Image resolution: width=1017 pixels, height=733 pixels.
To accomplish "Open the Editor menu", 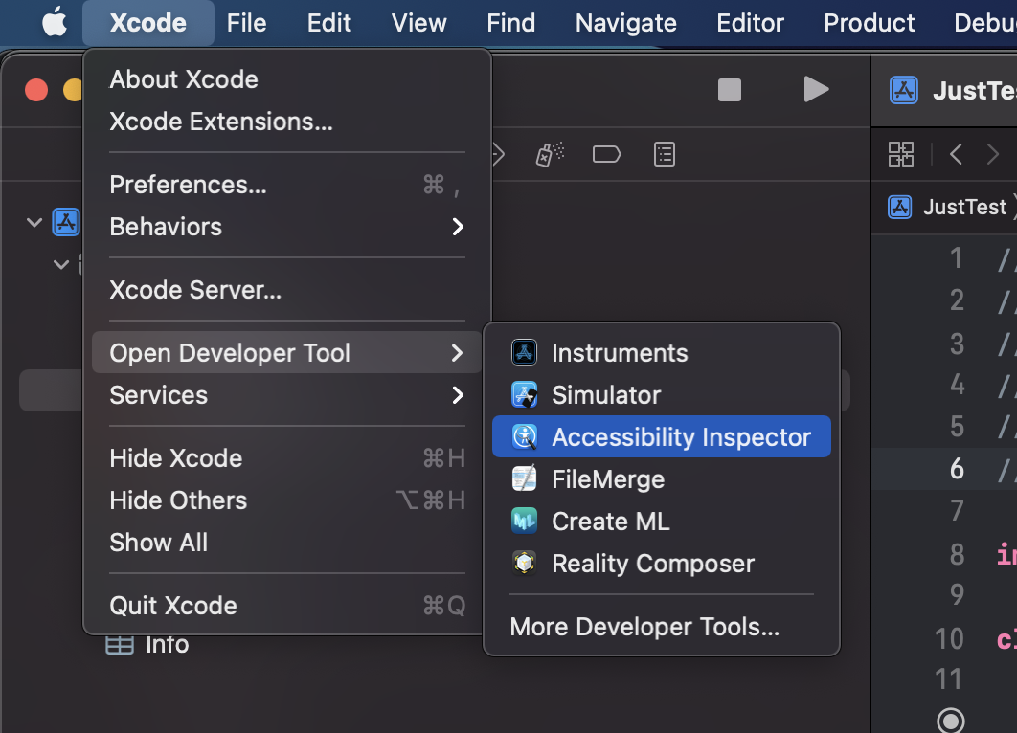I will (751, 23).
